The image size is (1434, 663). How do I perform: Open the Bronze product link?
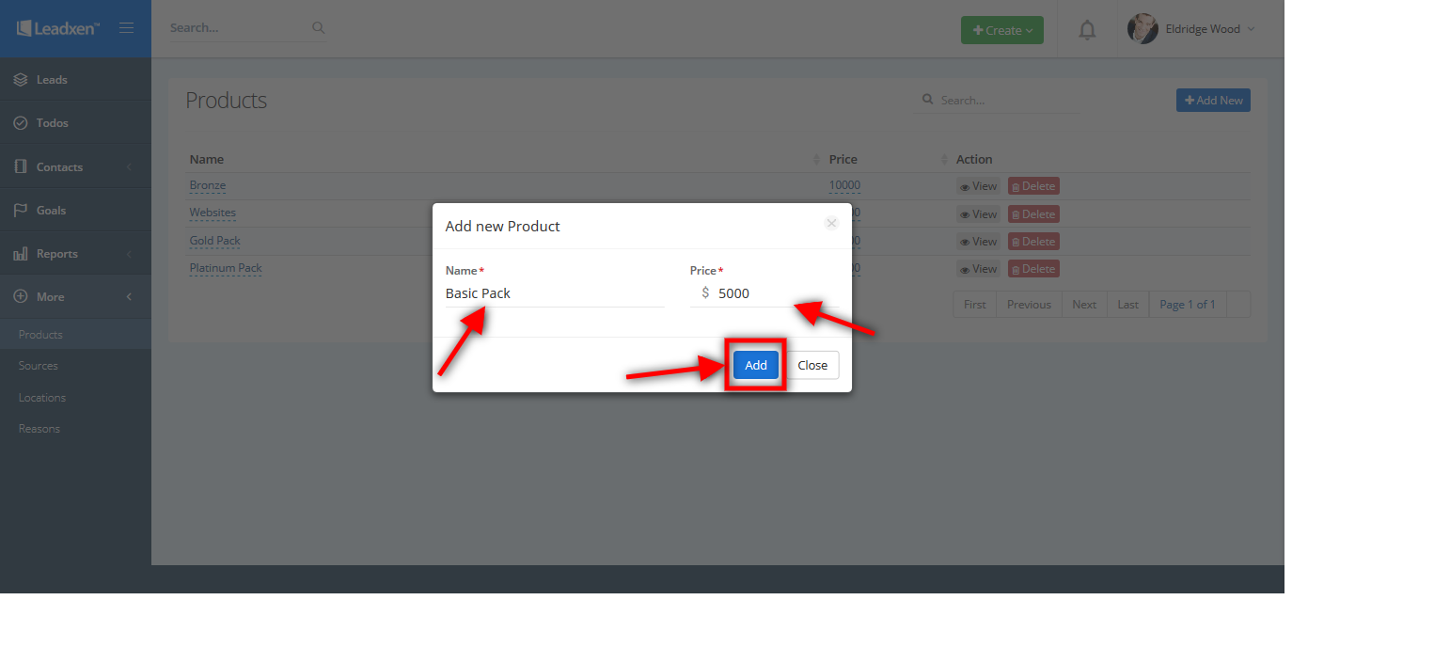coord(208,185)
